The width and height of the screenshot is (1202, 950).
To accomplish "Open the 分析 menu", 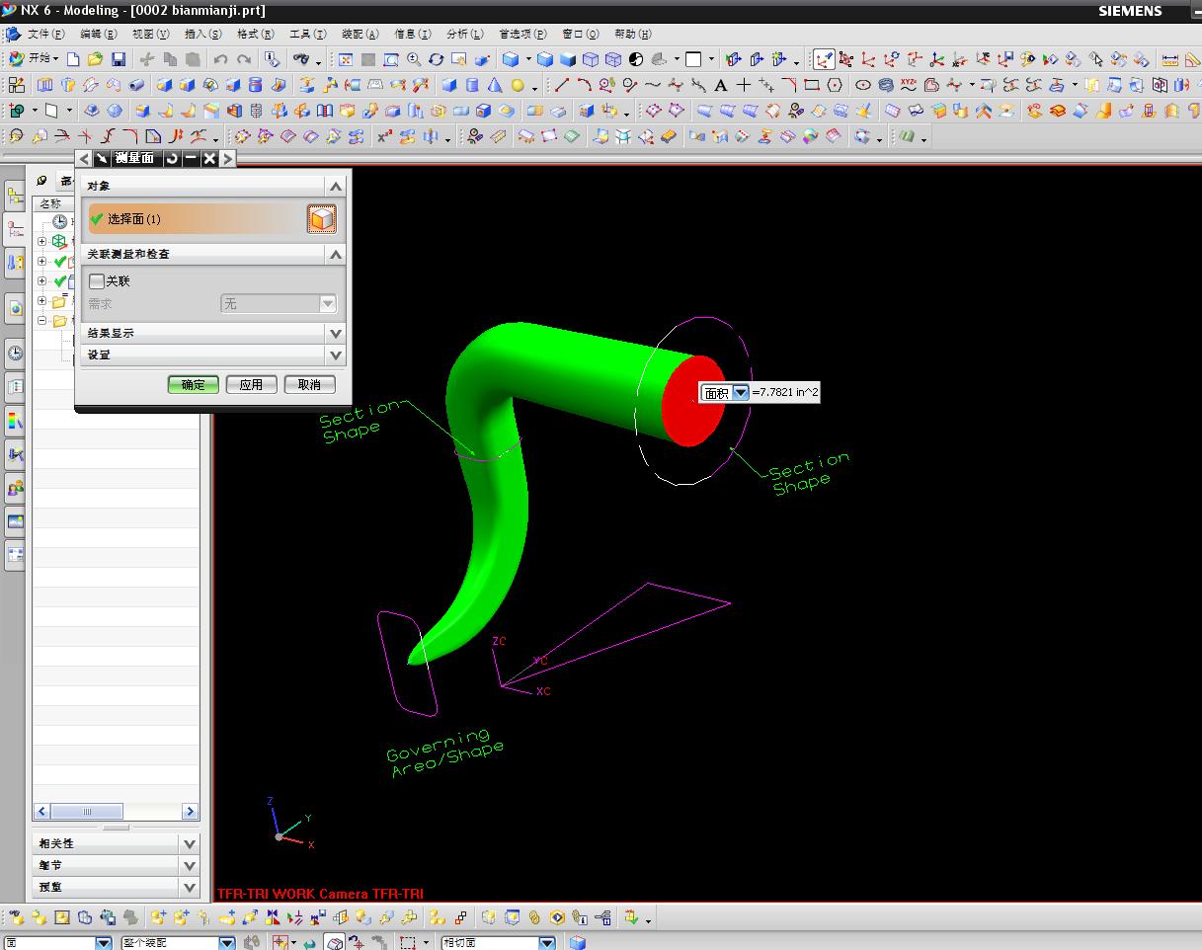I will [464, 35].
